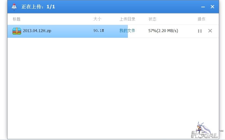Select the 2013.04.12H.zip file name
The image size is (225, 140).
37,31
